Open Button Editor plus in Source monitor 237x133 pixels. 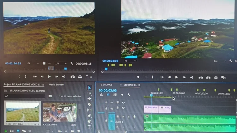(91, 77)
